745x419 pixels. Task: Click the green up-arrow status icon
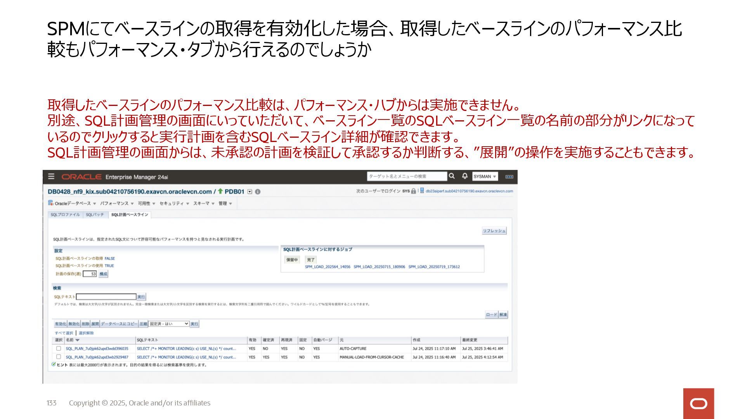tap(220, 191)
